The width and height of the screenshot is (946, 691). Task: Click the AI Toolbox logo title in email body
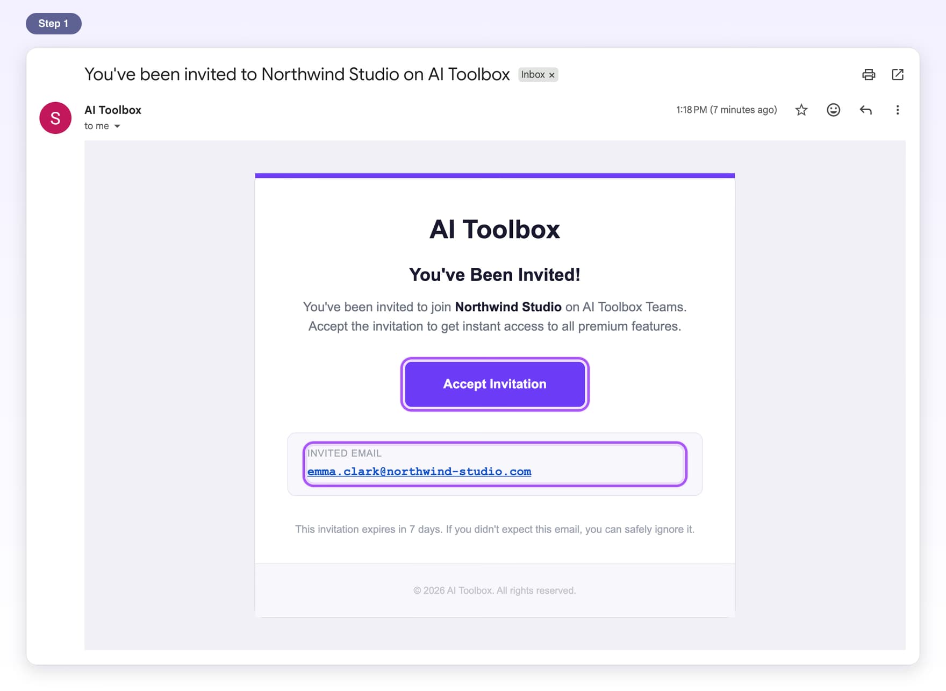click(x=494, y=229)
